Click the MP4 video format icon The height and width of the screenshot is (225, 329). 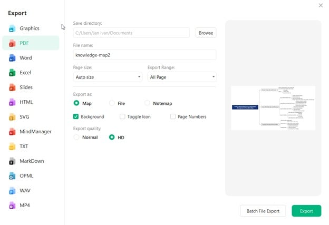12,206
